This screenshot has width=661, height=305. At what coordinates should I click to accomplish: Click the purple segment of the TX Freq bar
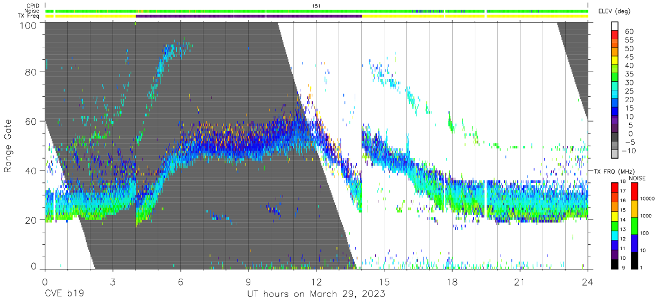click(x=249, y=16)
